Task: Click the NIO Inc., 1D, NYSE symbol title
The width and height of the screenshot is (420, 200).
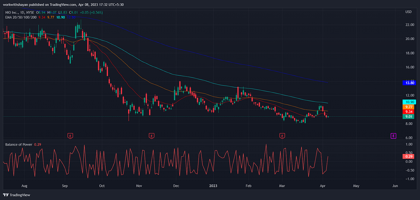Action: coord(19,12)
